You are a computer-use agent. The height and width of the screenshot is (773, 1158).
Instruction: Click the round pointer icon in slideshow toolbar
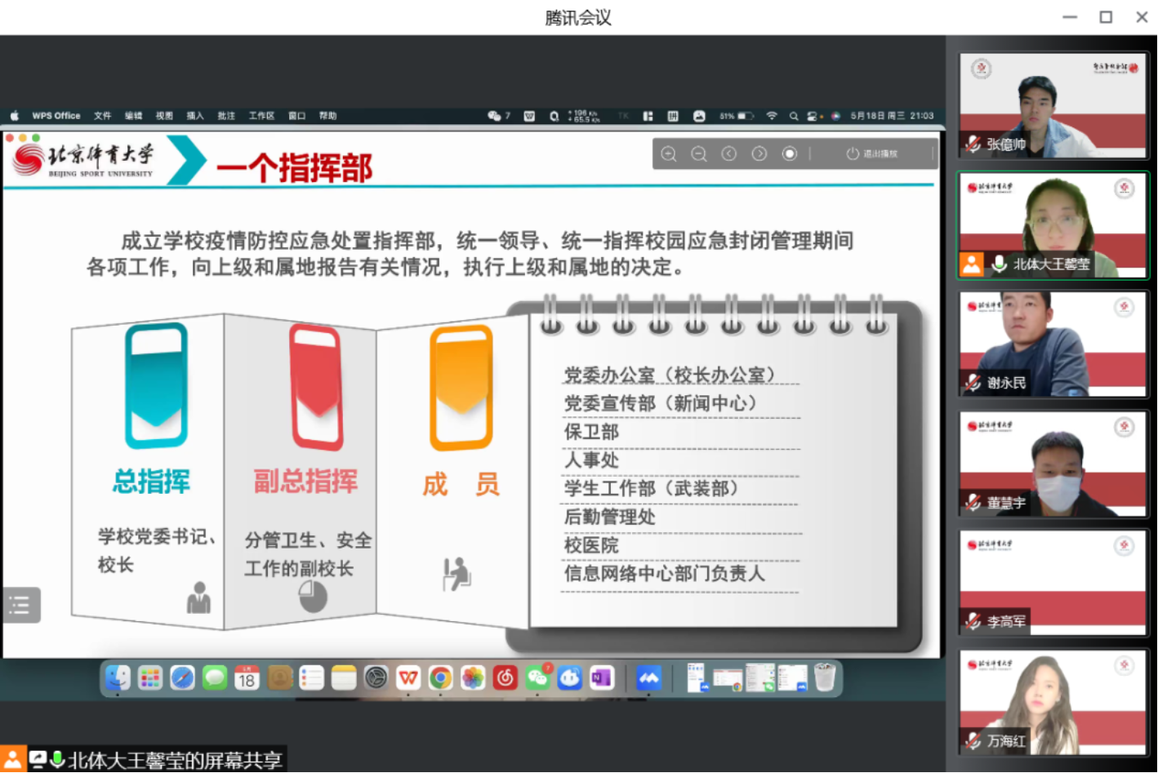click(x=790, y=153)
